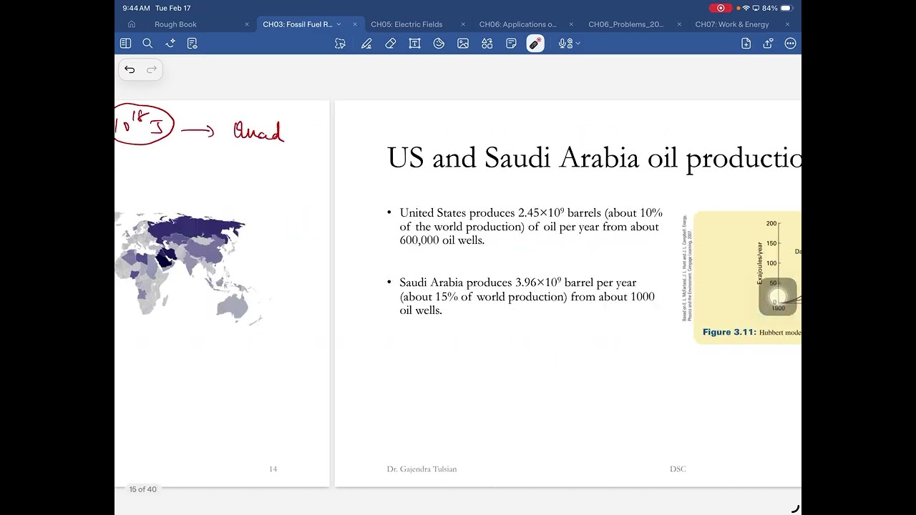Screen dimensions: 916x515
Task: Tap the battery 84% indicator
Action: pos(778,8)
